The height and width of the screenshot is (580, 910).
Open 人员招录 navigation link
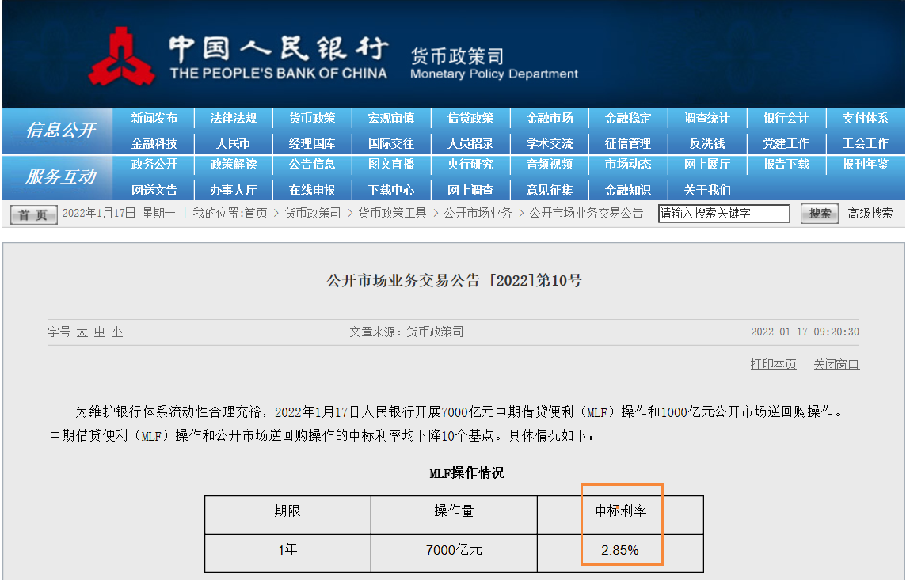[470, 143]
